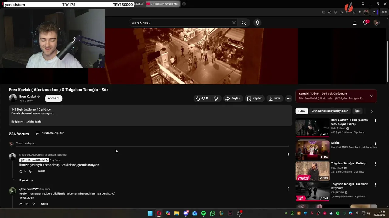Open Opera profile avatar in toolbar

[366, 12]
